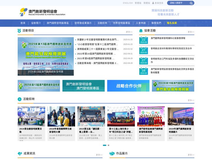Open news "小小創意發明家"在第十二屆澳門國際

tap(97, 44)
